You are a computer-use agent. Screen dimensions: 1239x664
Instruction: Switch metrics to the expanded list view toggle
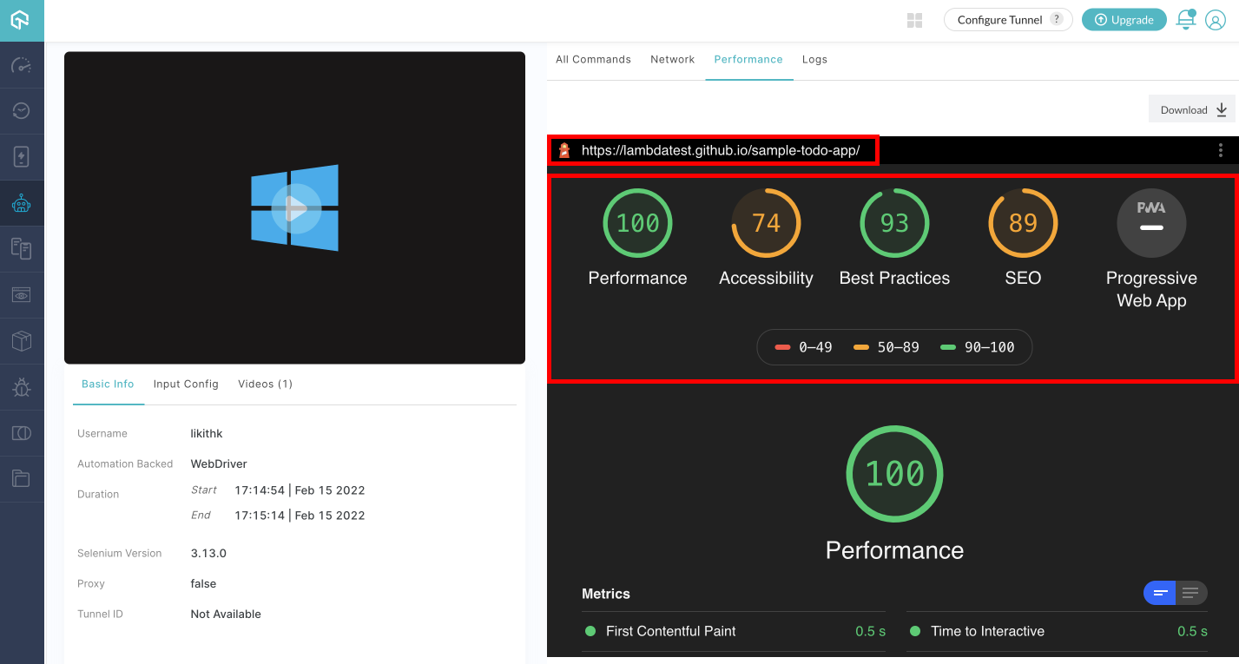[1190, 593]
